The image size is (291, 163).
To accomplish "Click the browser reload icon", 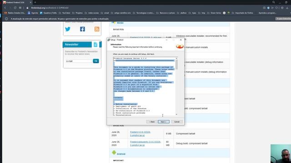I will (x=15, y=8).
